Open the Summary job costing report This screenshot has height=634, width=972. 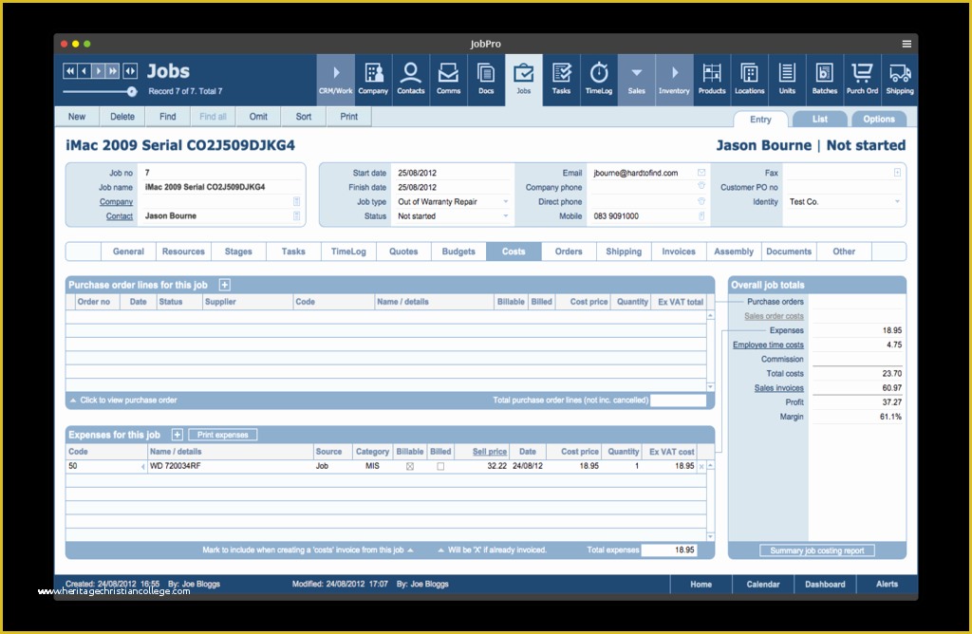pyautogui.click(x=817, y=550)
